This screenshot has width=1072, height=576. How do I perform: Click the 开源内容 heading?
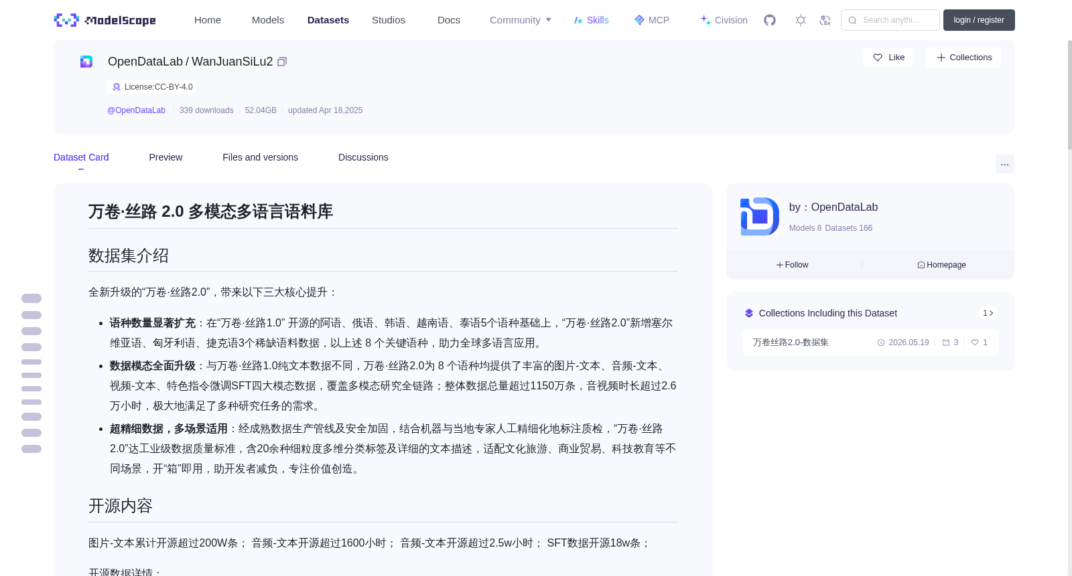click(121, 506)
